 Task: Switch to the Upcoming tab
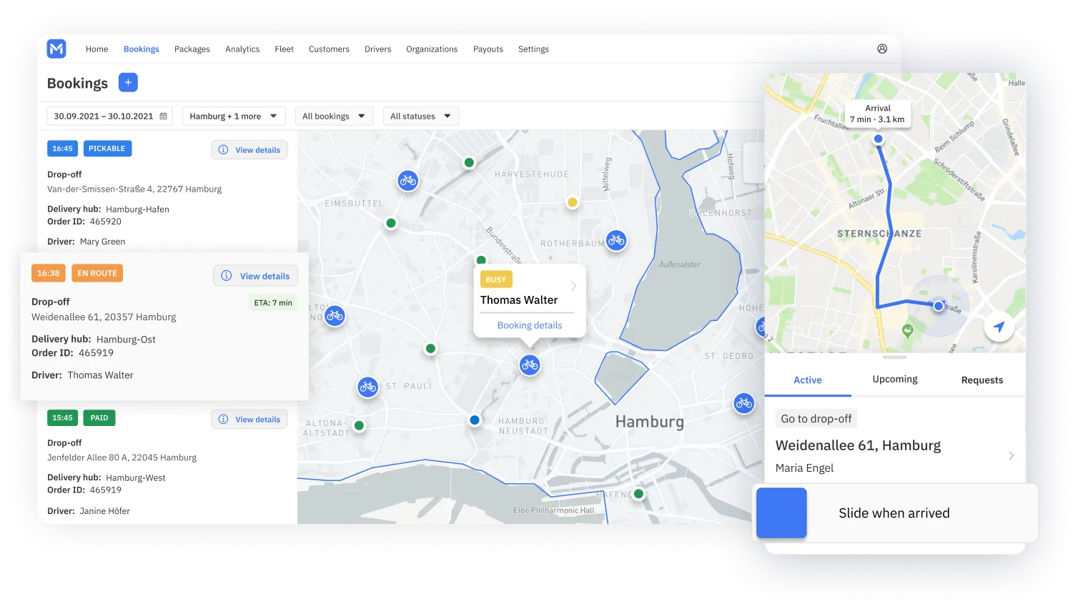[x=895, y=380]
